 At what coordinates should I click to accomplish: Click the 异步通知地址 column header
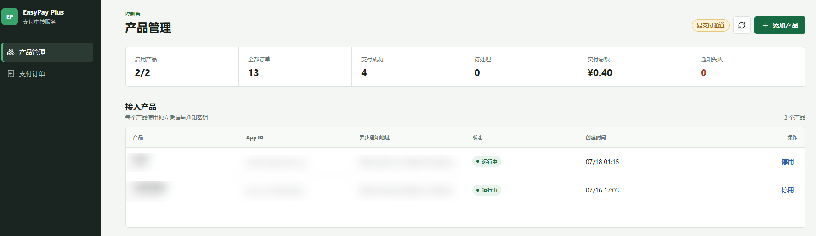[374, 137]
